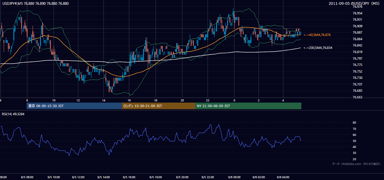Click the 9/5 08:00 bottom time label
Image resolution: width=384 pixels, height=180 pixels.
tap(28, 177)
